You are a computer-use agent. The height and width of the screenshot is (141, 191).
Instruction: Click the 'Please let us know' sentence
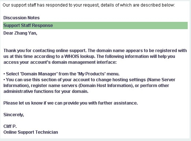[x=71, y=103]
